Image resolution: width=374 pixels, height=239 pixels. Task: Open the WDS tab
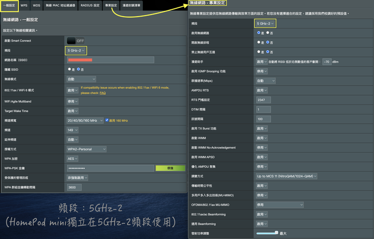36,6
